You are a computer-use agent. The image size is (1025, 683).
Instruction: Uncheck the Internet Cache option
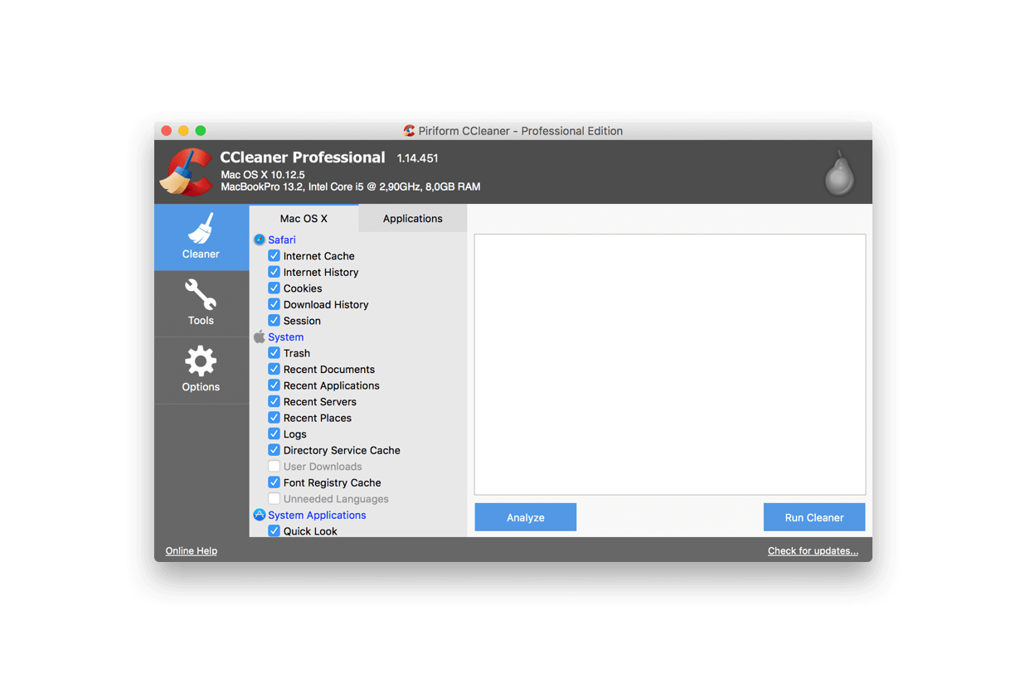click(x=274, y=255)
